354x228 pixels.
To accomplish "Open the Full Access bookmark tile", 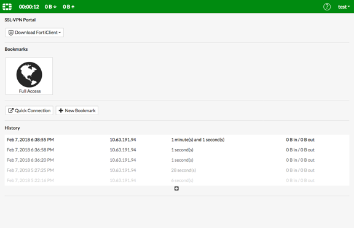I will pyautogui.click(x=29, y=76).
